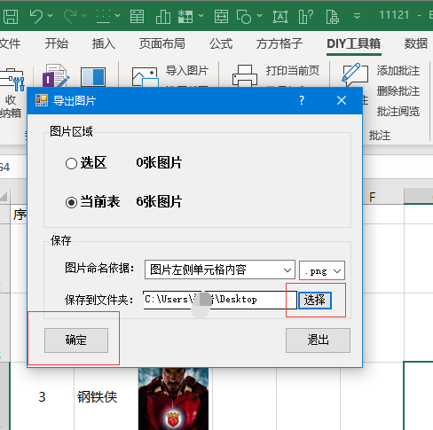
Task: Open the shapes dropdown arrow
Action: [x=260, y=15]
